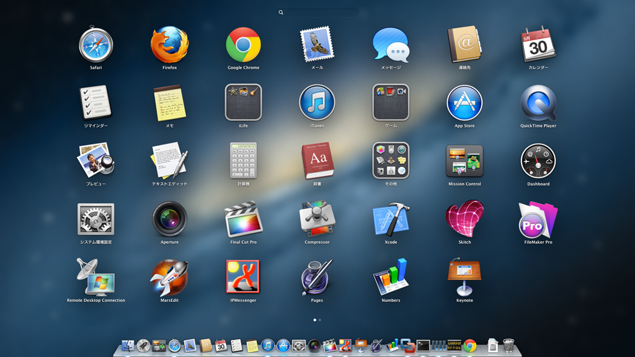Open Numbers from the Dock
Image resolution: width=635 pixels, height=357 pixels.
392,345
